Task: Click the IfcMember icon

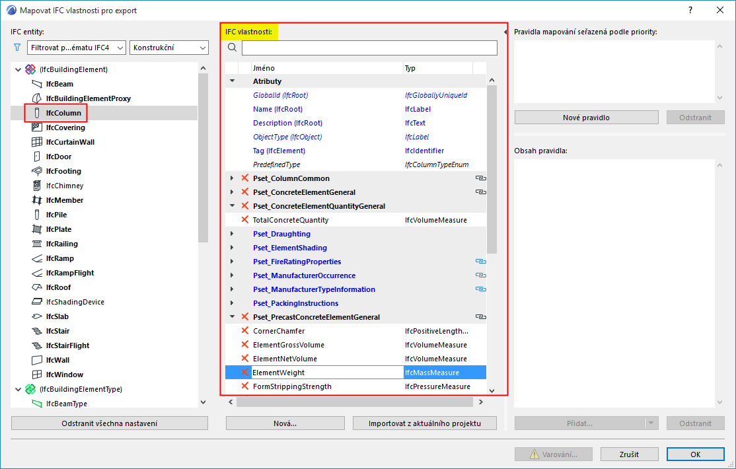Action: (x=36, y=200)
